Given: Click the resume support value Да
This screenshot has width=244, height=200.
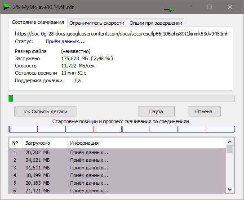Looking at the screenshot, I should (77, 80).
